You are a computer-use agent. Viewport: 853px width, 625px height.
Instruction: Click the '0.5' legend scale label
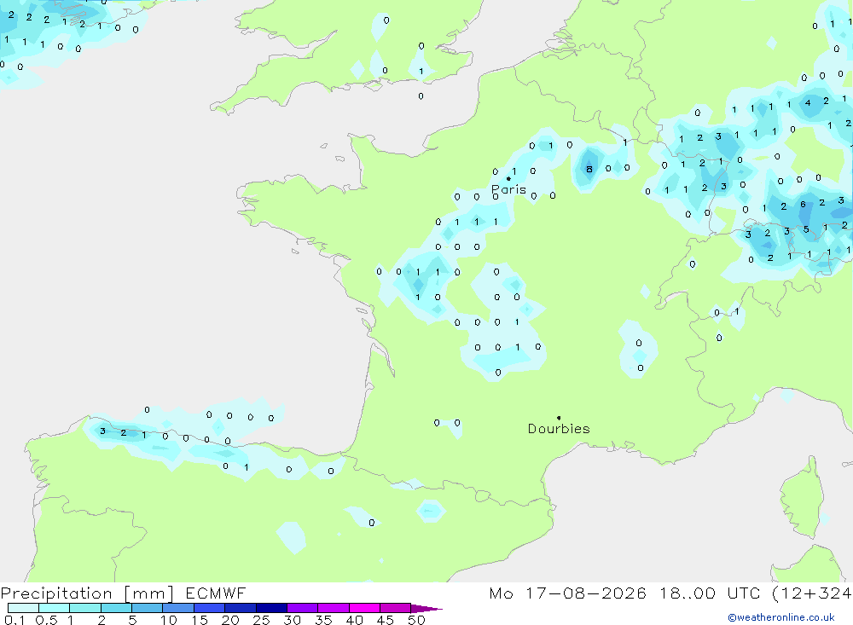[x=46, y=620]
